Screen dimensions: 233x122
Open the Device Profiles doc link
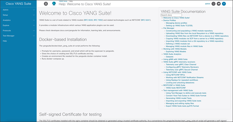coord(170,20)
